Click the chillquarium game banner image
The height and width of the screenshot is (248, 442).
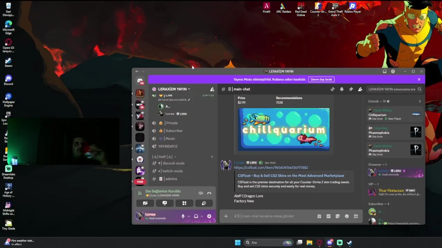tap(284, 130)
